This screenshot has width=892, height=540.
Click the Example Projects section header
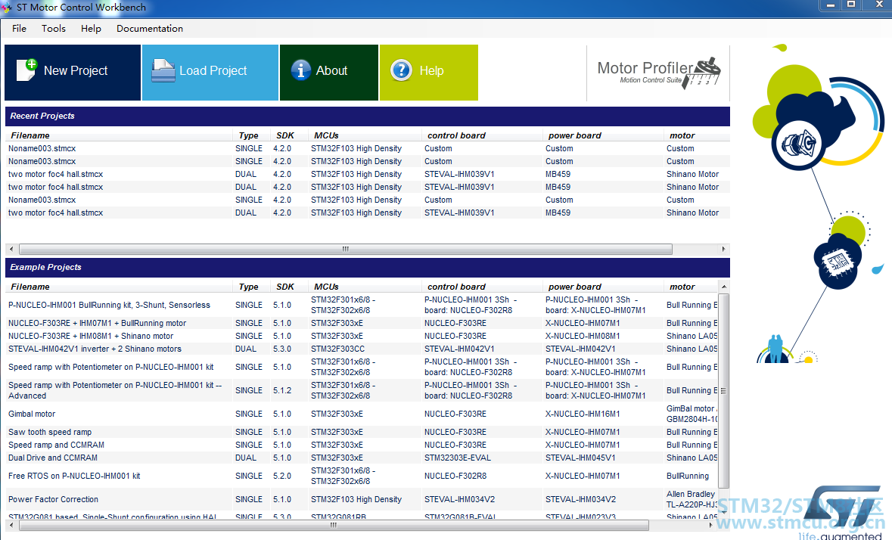point(368,267)
